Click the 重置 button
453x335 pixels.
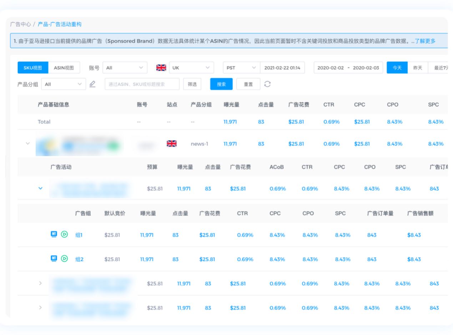coord(248,84)
